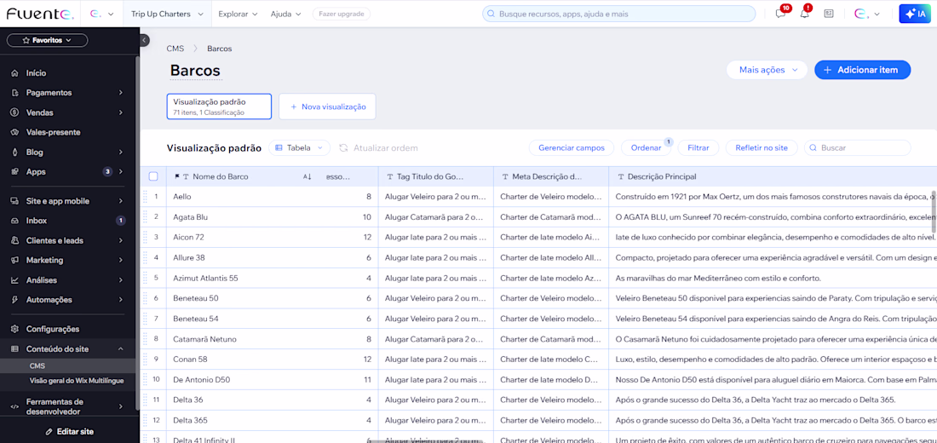Screen dimensions: 937x443
Task: Expand the Marketing submenu arrow
Action: click(x=121, y=260)
